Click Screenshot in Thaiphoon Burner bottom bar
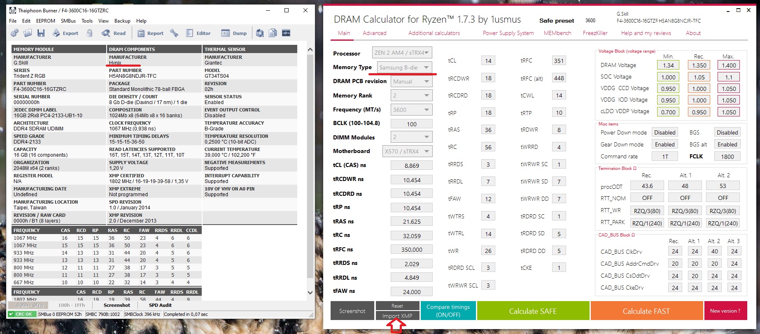This screenshot has width=760, height=334. click(x=117, y=305)
